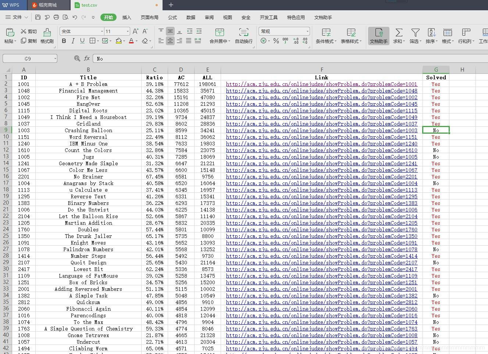The width and height of the screenshot is (488, 354).
Task: Toggle Underline formatting
Action: pyautogui.click(x=82, y=41)
